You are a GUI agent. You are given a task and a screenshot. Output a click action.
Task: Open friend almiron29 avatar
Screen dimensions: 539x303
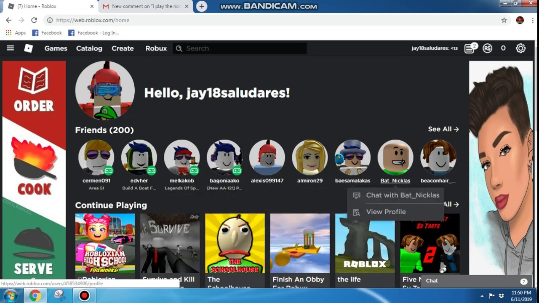pyautogui.click(x=310, y=158)
